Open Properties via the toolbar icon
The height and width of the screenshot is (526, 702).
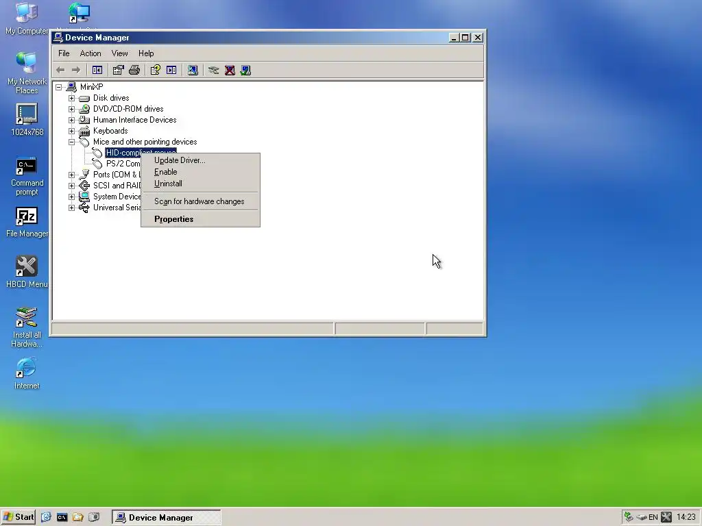118,71
